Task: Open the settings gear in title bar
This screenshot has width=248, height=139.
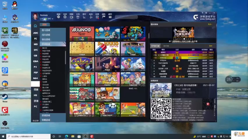Action: [x=206, y=13]
